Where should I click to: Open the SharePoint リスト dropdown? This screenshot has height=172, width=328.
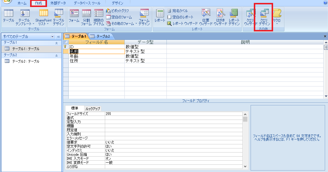coord(43,17)
